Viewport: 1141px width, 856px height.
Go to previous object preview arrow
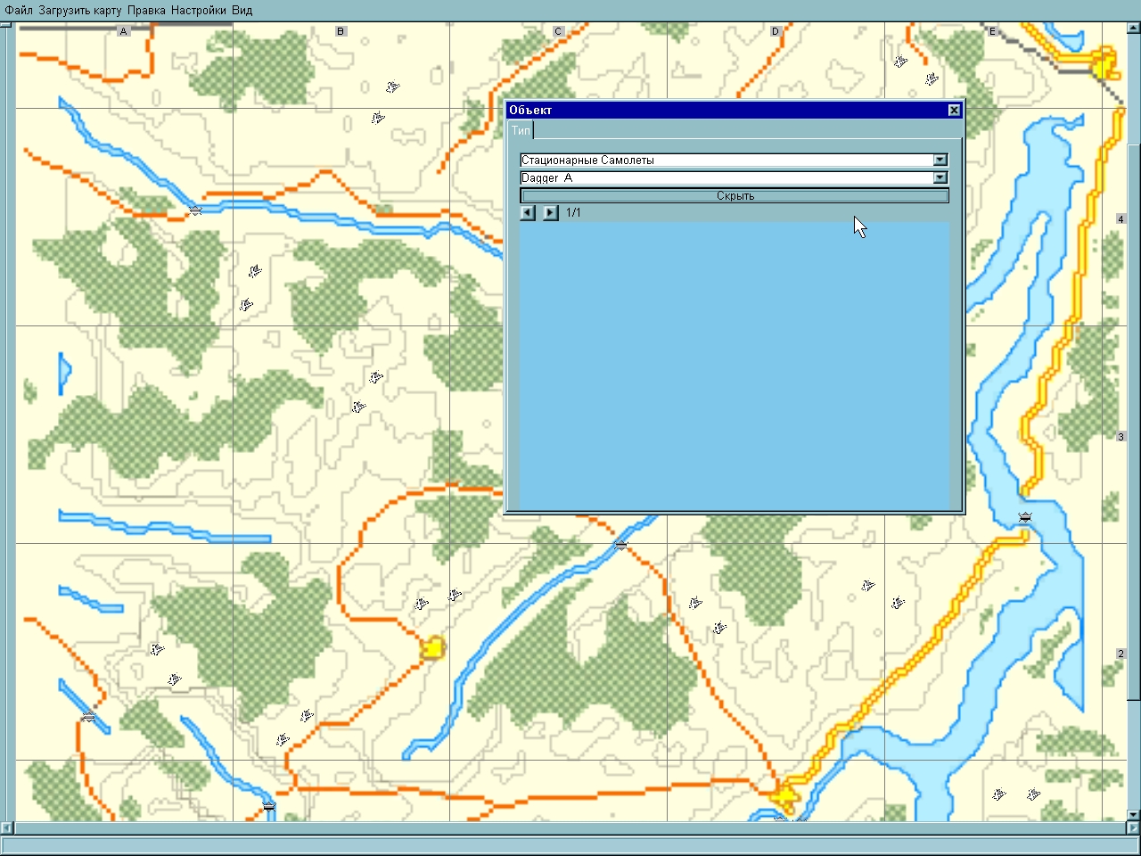528,212
